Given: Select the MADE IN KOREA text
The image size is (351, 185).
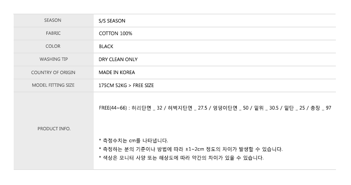Looking at the screenshot, I should point(117,72).
